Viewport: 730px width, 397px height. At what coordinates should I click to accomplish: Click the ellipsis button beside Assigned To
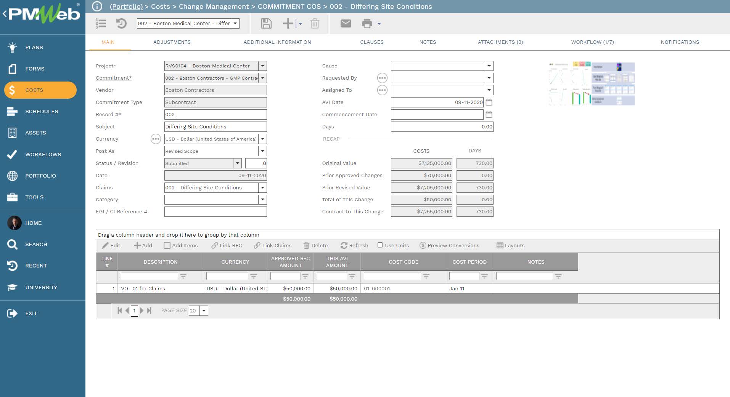pyautogui.click(x=382, y=90)
